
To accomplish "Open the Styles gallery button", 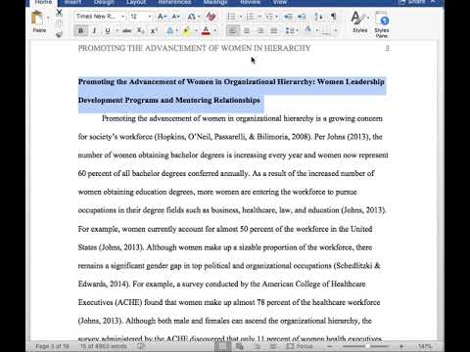I will 359,22.
